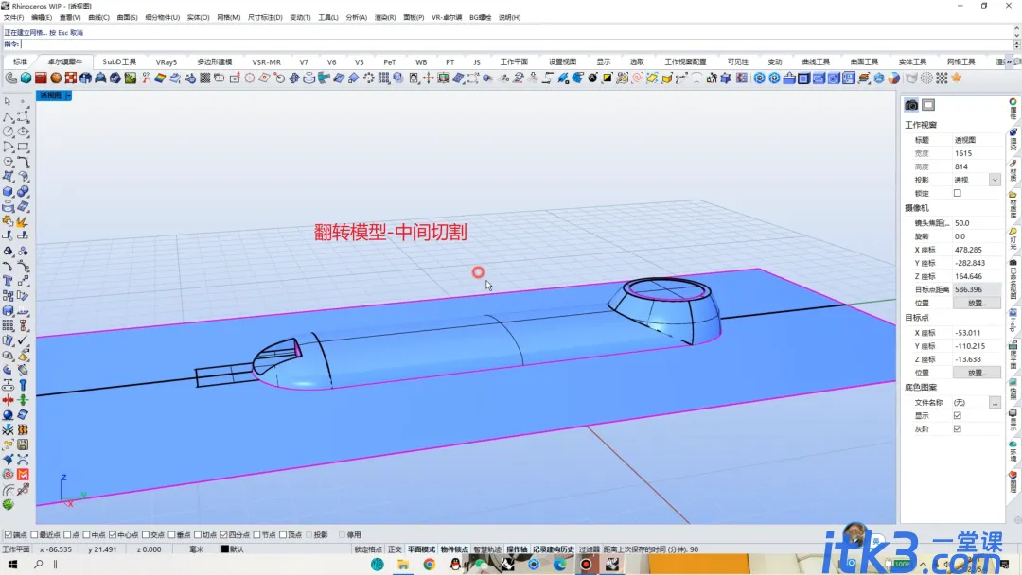The height and width of the screenshot is (575, 1022).
Task: Expand the toolbar tabs overflow arrow
Action: click(1009, 61)
